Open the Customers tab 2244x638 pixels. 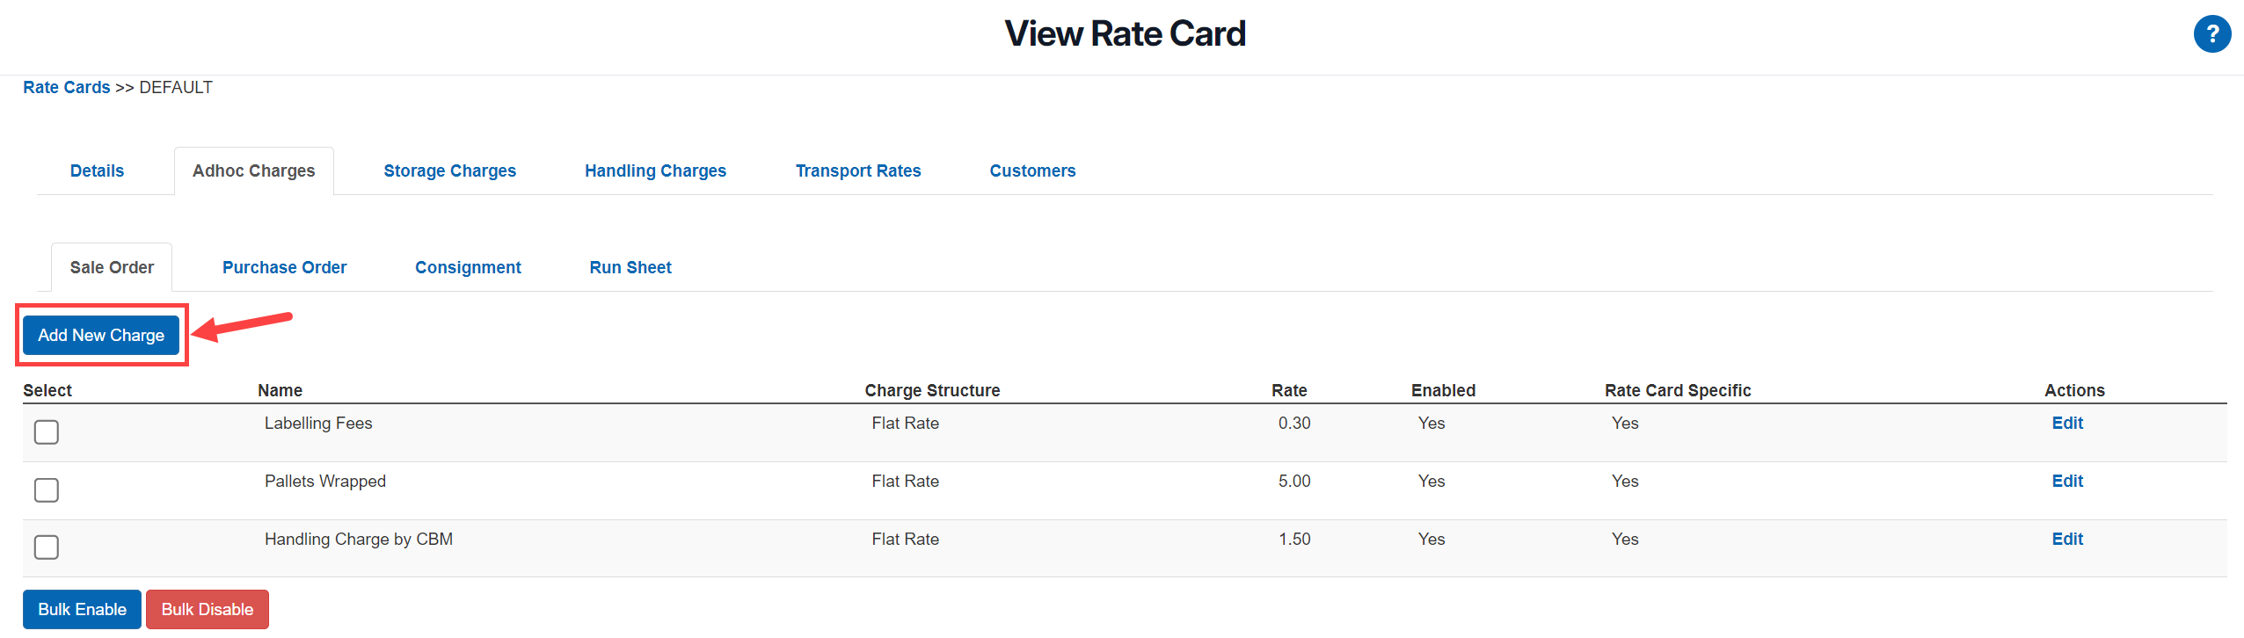1032,170
